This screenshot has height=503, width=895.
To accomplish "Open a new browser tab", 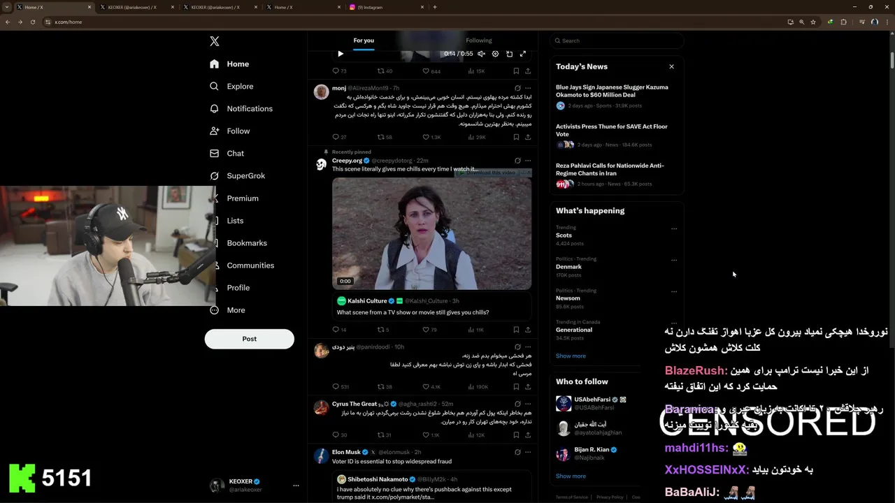I will tap(435, 7).
